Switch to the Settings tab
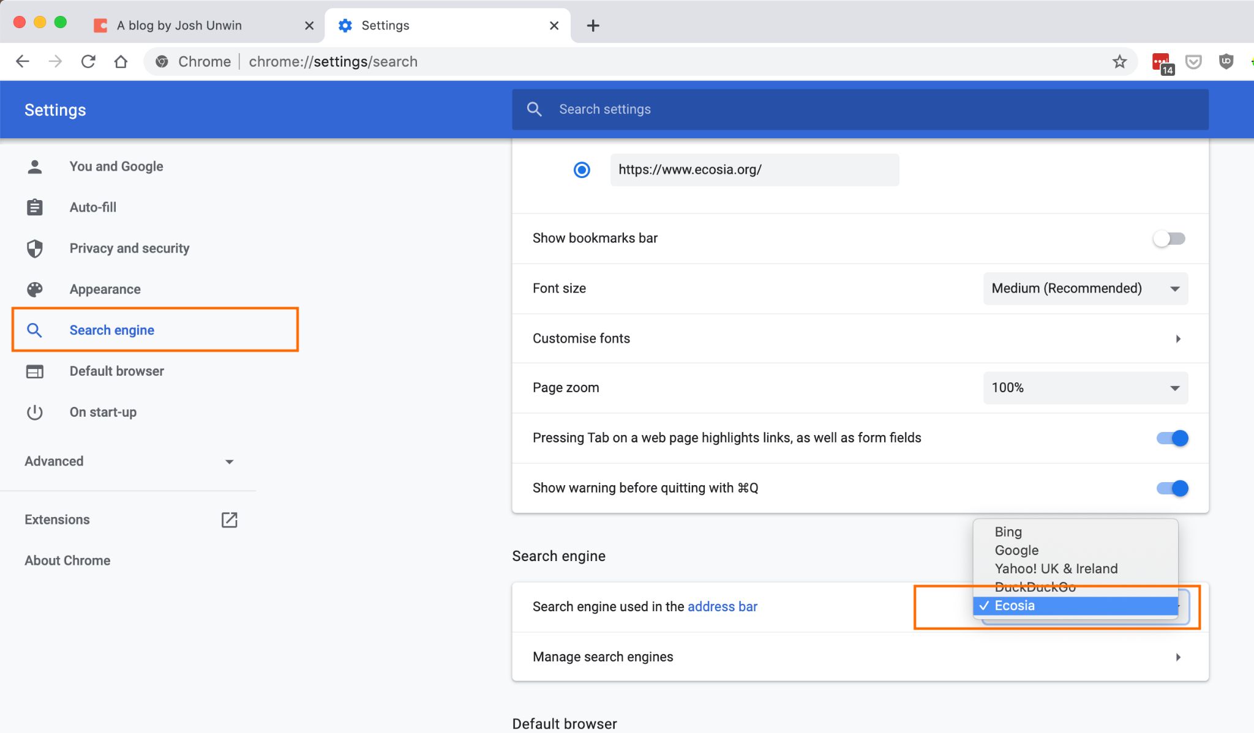The image size is (1254, 733). 448,26
